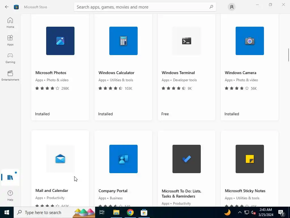The width and height of the screenshot is (290, 218).
Task: Open the user profile icon
Action: click(x=232, y=7)
